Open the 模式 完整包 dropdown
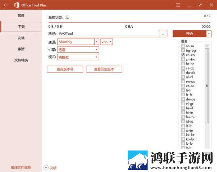Screen dimensions: 217x172 tap(78, 57)
